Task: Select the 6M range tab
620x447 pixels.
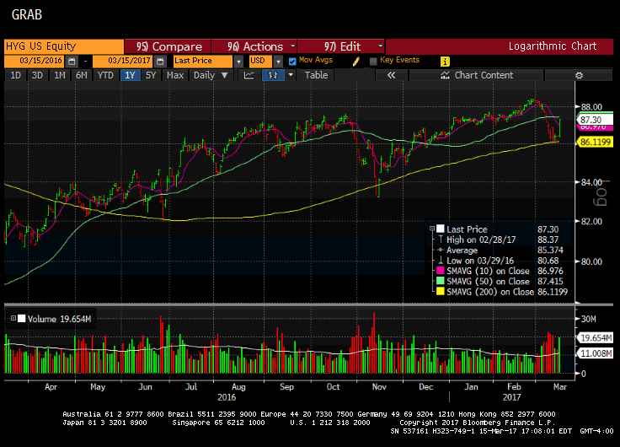Action: (82, 75)
